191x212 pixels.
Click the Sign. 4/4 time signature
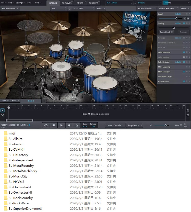click(85, 125)
